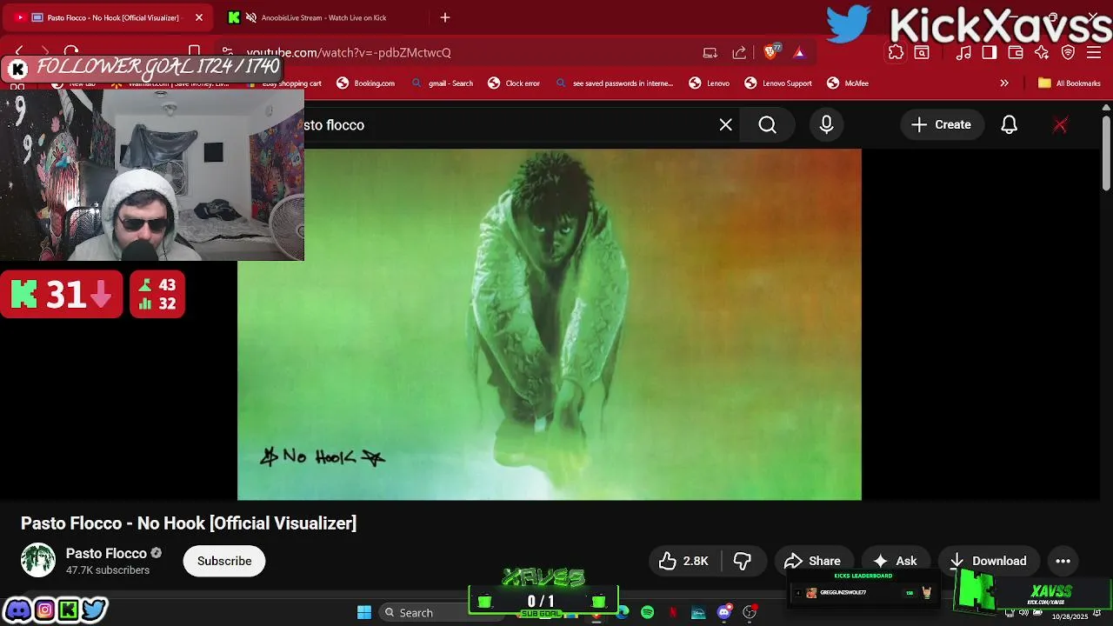Open Netflix from the taskbar
This screenshot has height=626, width=1113.
[673, 612]
